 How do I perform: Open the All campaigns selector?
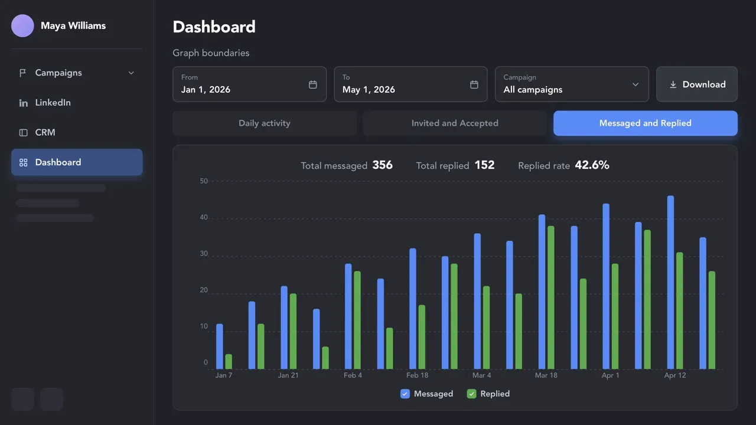572,84
